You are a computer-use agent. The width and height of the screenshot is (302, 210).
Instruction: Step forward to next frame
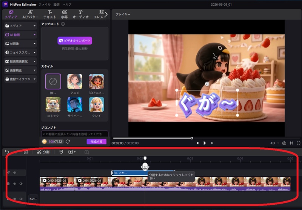click(212, 143)
